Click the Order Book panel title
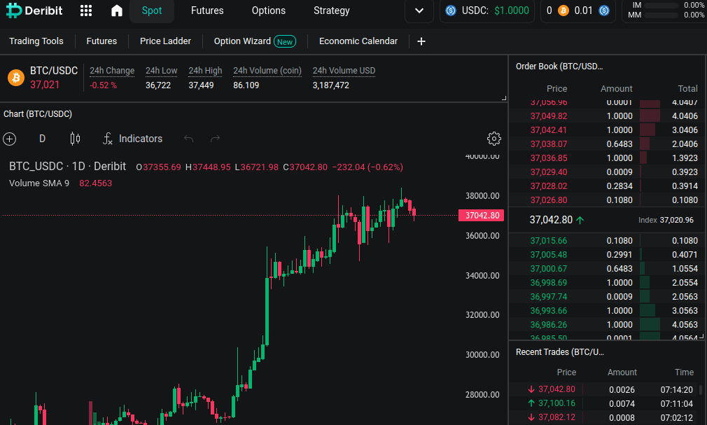707x425 pixels. 559,67
